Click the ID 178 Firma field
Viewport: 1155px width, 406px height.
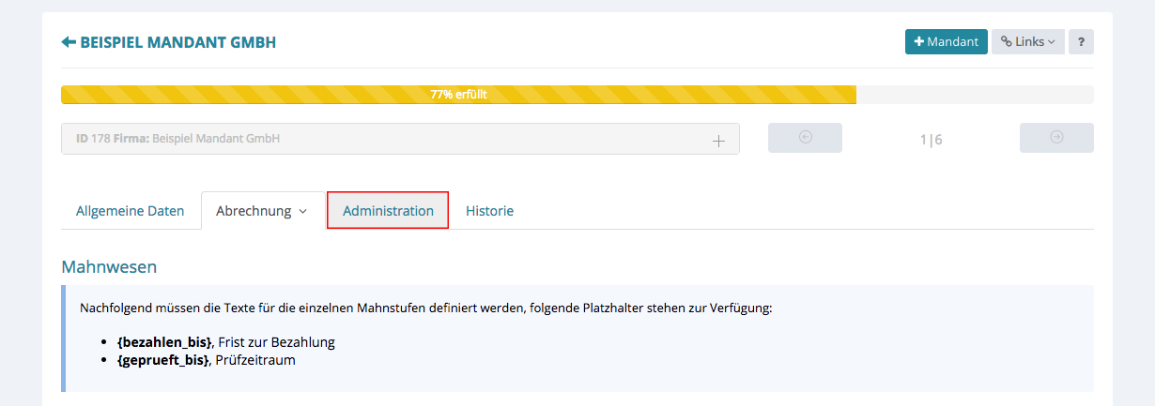click(x=376, y=139)
